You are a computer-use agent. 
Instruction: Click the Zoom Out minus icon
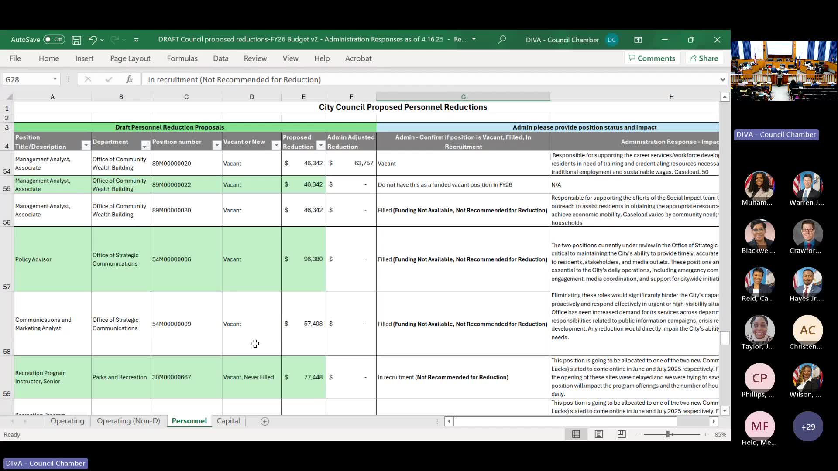point(638,434)
